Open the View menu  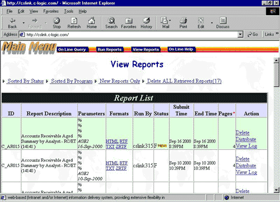point(34,11)
